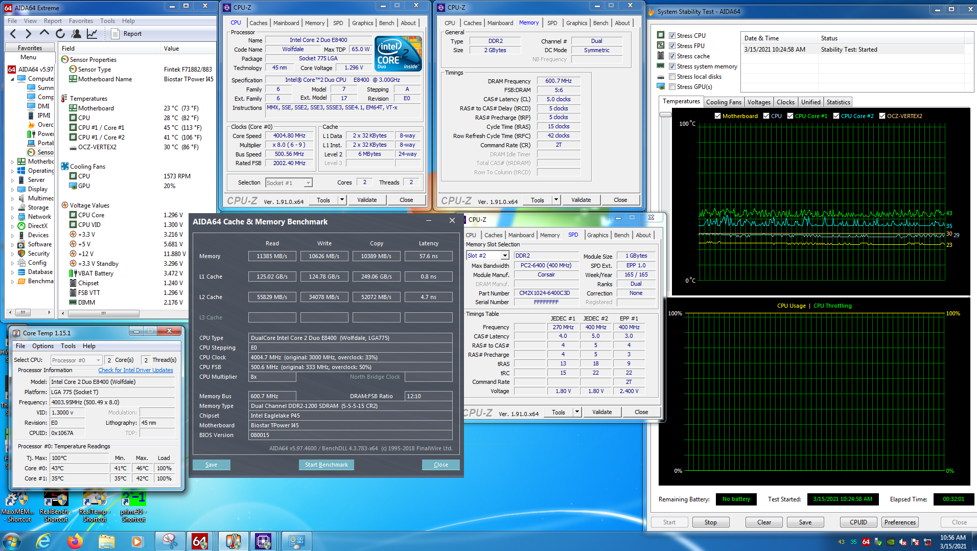Go forward using AIDA64 forward arrow
Screen dimensions: 977x551
point(28,34)
